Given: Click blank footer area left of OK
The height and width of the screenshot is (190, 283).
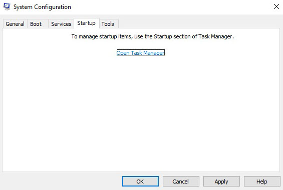Looking at the screenshot, I should (x=62, y=181).
